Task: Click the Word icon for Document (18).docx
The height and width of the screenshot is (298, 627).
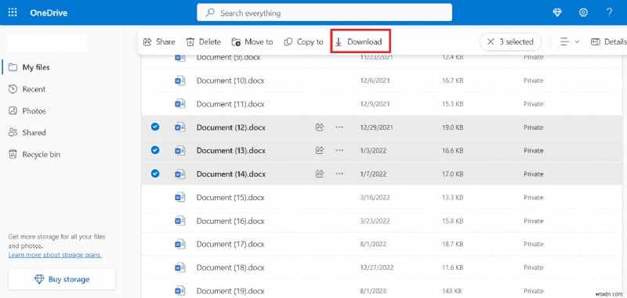Action: click(180, 267)
